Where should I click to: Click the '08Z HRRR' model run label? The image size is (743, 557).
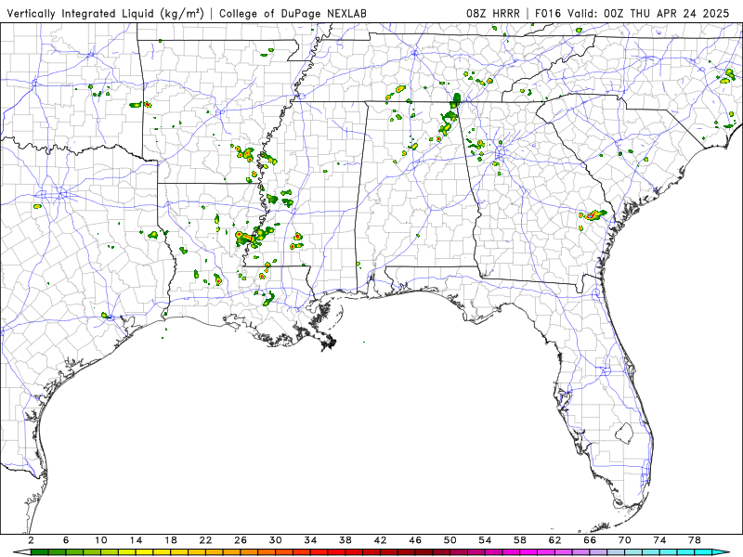tap(493, 14)
